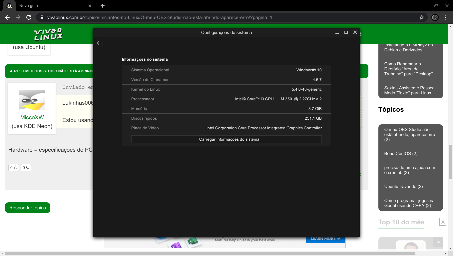Reload the current web page
453x256 pixels.
coord(29,17)
